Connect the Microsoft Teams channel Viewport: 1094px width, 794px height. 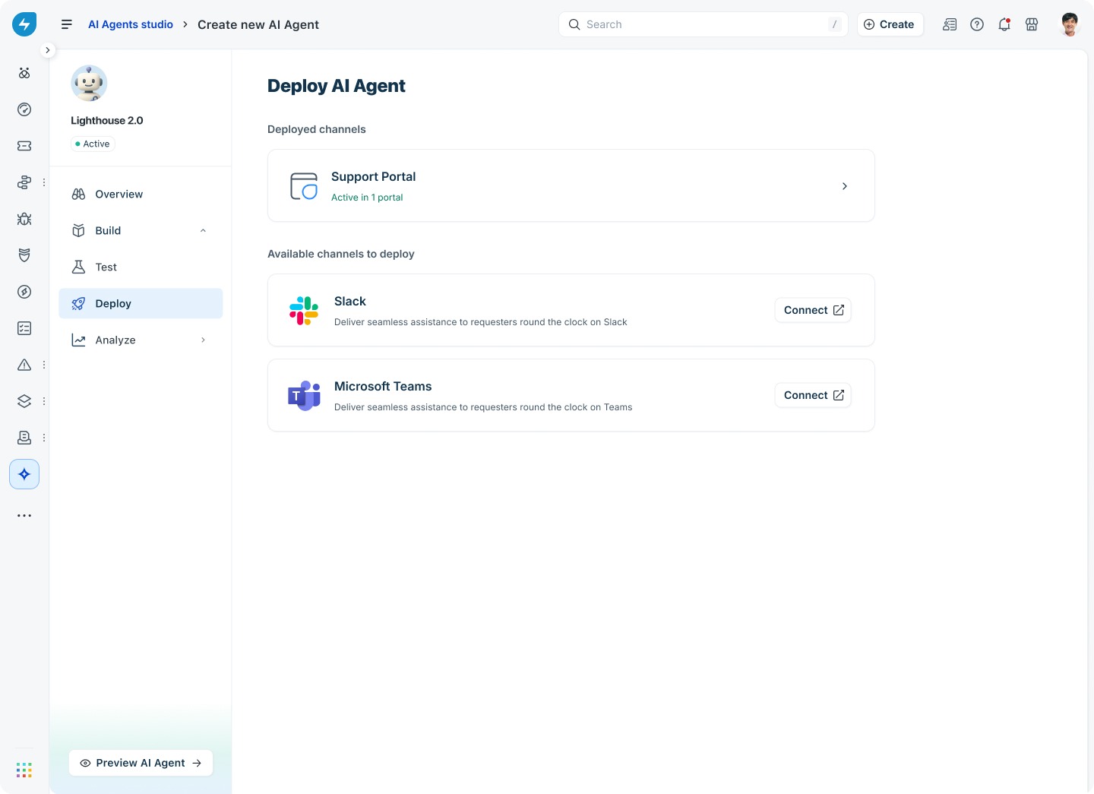tap(813, 395)
